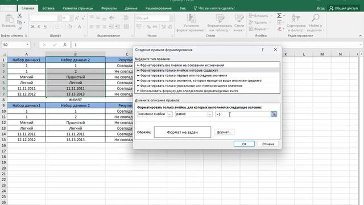This screenshot has width=364, height=205.
Task: Open the Conditional Formatting (Условное форматирование) menu
Action: tap(191, 23)
